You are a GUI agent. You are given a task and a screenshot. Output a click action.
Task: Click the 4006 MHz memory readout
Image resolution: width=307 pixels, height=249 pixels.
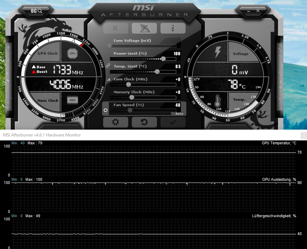click(x=66, y=84)
